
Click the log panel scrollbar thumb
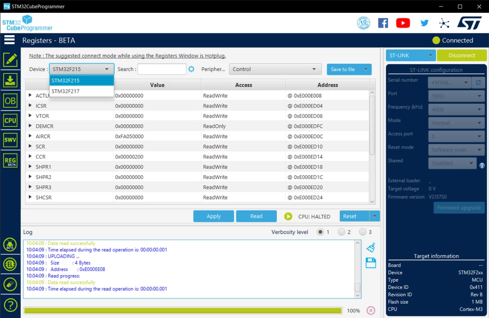point(358,287)
